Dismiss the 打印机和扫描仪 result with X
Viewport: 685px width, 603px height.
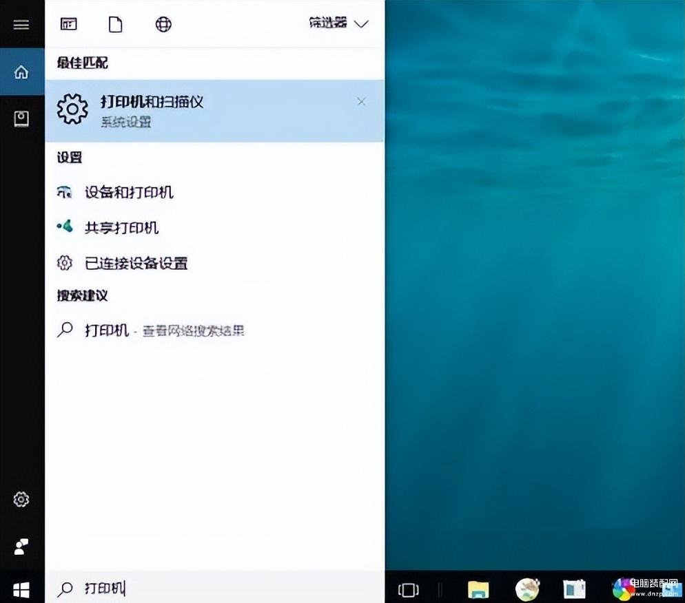pos(361,102)
